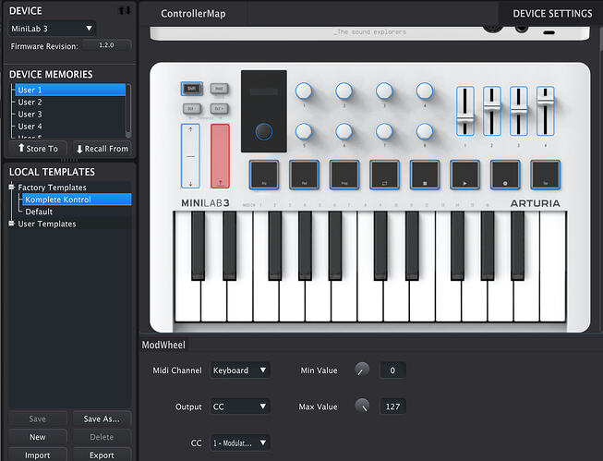Select fader 1 on the controller
This screenshot has width=603, height=461.
(x=464, y=111)
